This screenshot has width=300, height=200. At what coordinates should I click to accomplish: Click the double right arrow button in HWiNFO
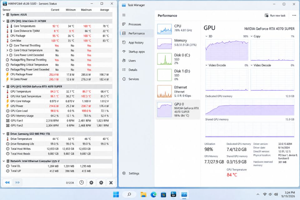point(17,182)
